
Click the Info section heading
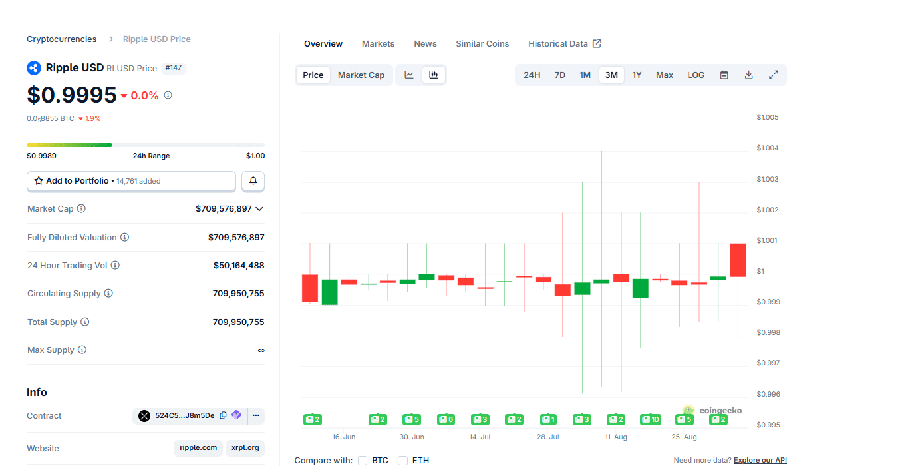(x=37, y=393)
